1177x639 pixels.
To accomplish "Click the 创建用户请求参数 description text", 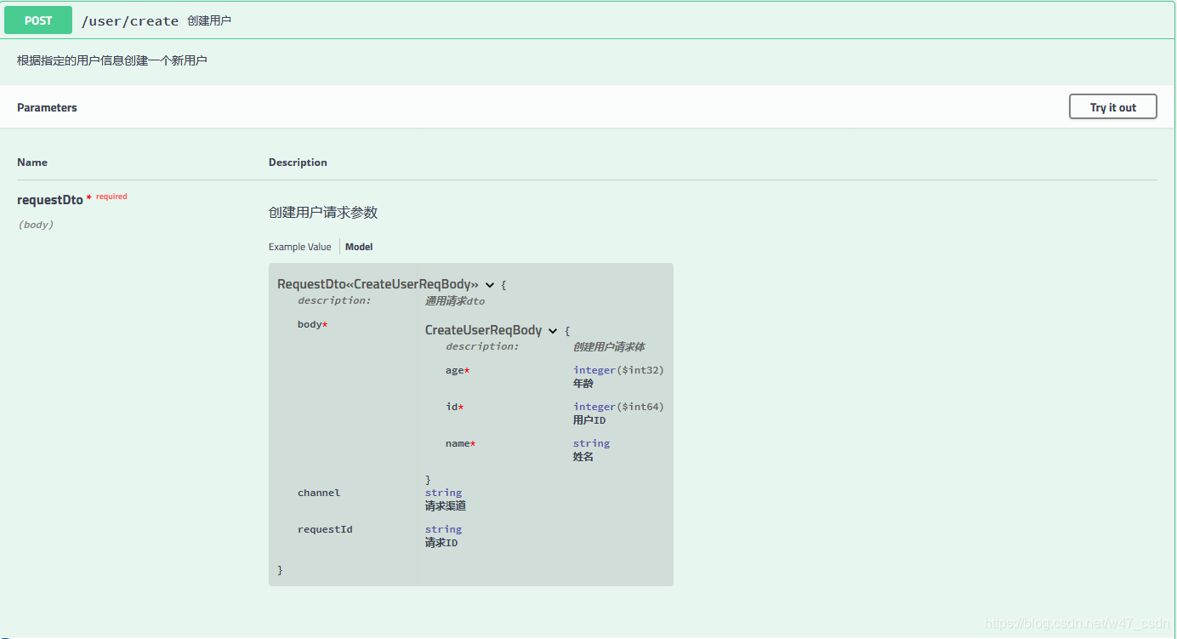I will (323, 213).
